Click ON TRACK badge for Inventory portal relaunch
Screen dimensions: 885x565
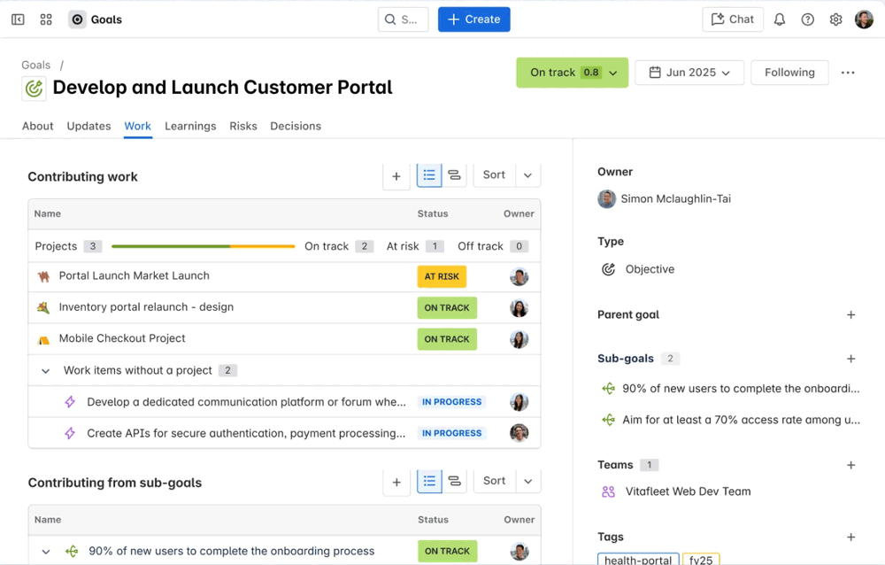click(447, 308)
